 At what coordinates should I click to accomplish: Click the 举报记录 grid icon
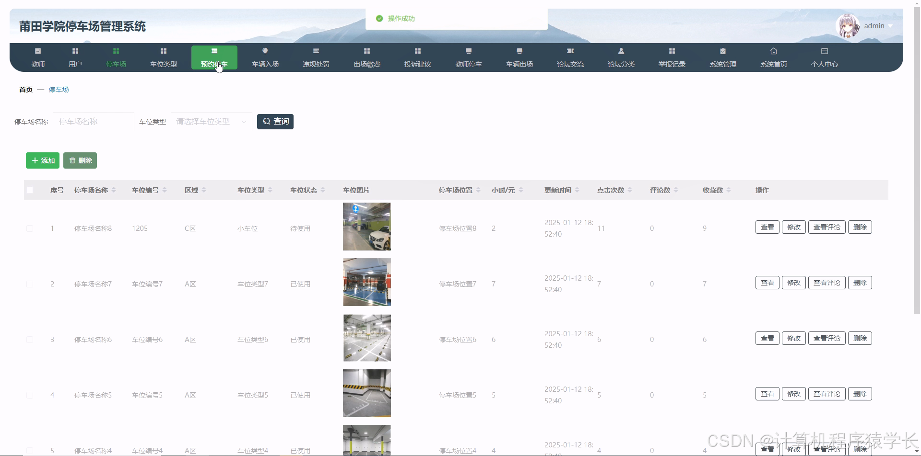coord(672,51)
